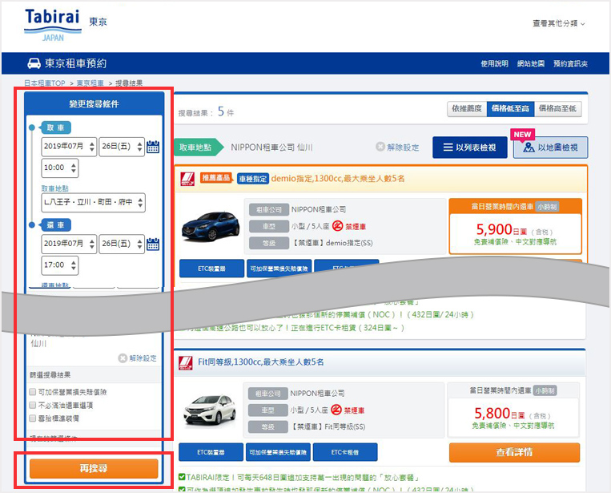The width and height of the screenshot is (611, 493).
Task: Switch to 以地圖檢視
Action: 551,147
